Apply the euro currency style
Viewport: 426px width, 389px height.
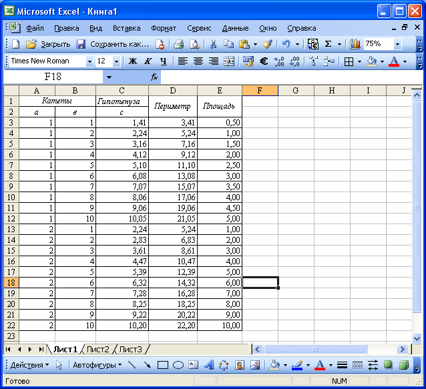pyautogui.click(x=264, y=61)
